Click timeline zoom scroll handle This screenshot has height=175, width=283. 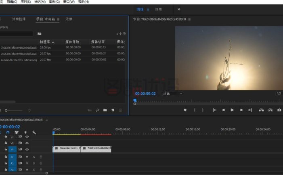click(x=47, y=173)
